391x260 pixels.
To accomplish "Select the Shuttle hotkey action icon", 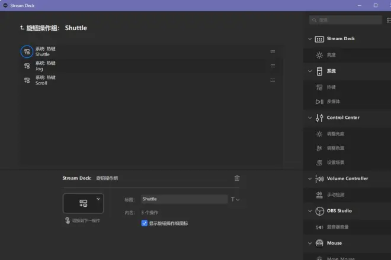I will click(27, 51).
